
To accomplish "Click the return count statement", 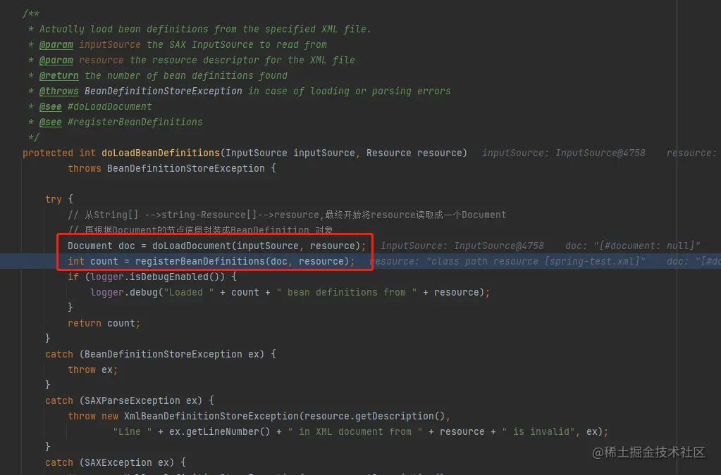I will click(x=104, y=323).
